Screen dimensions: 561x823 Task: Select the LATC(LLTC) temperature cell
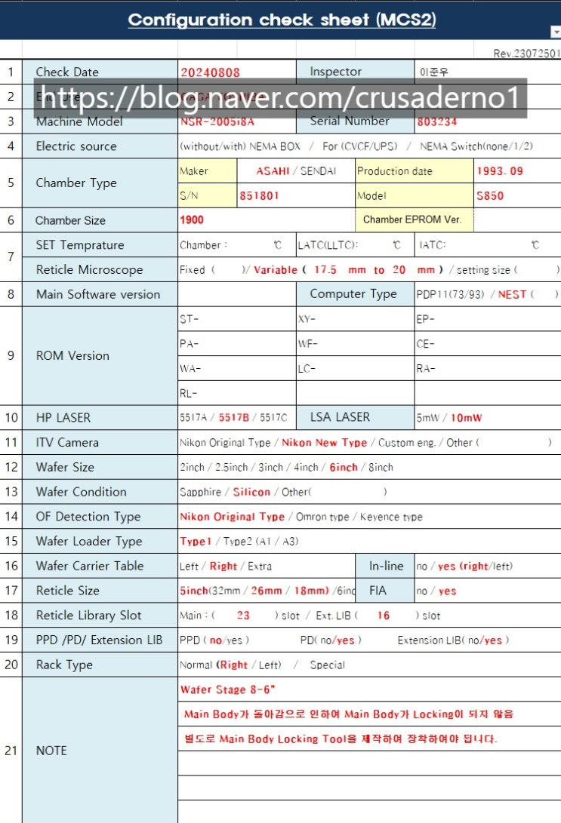(355, 245)
